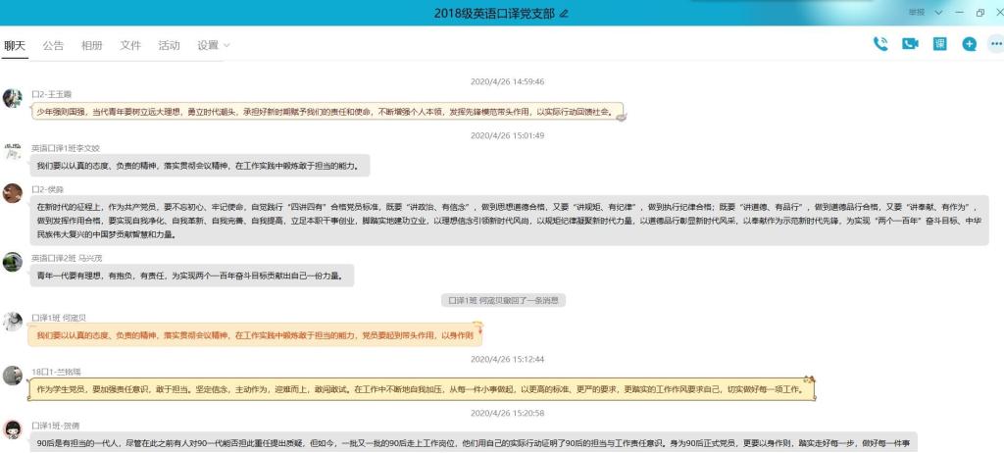Open the dropdown arrow next to 举报

[939, 13]
